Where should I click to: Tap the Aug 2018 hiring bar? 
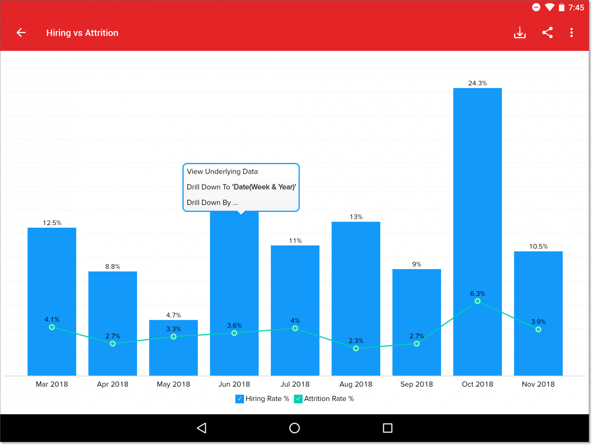tap(356, 298)
